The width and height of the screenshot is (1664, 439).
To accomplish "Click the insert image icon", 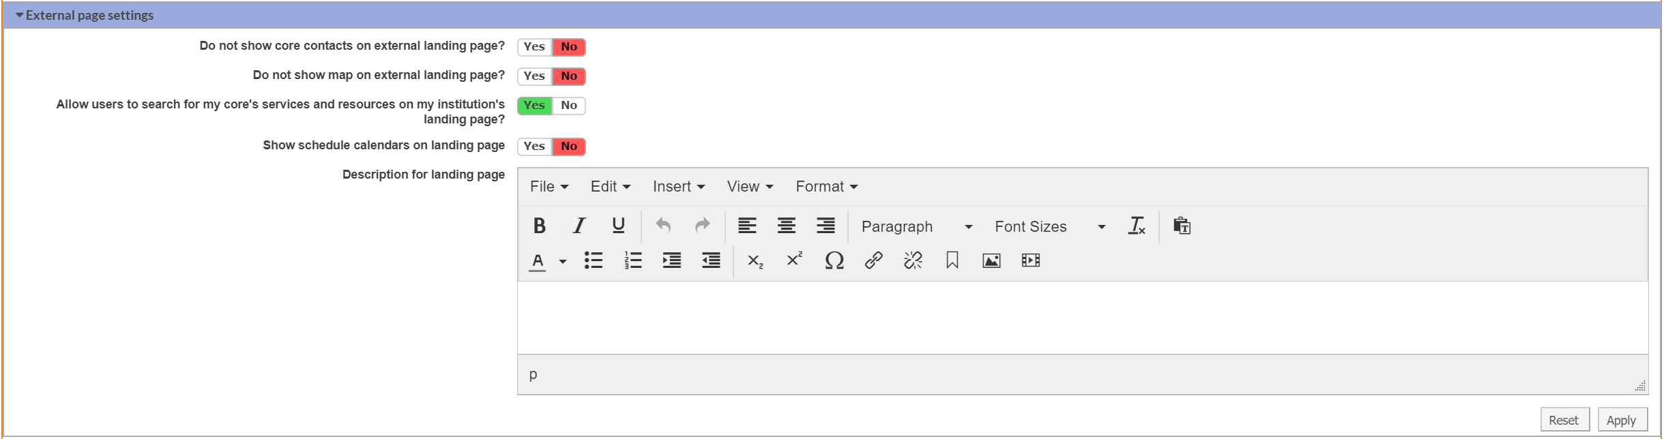I will coord(991,260).
